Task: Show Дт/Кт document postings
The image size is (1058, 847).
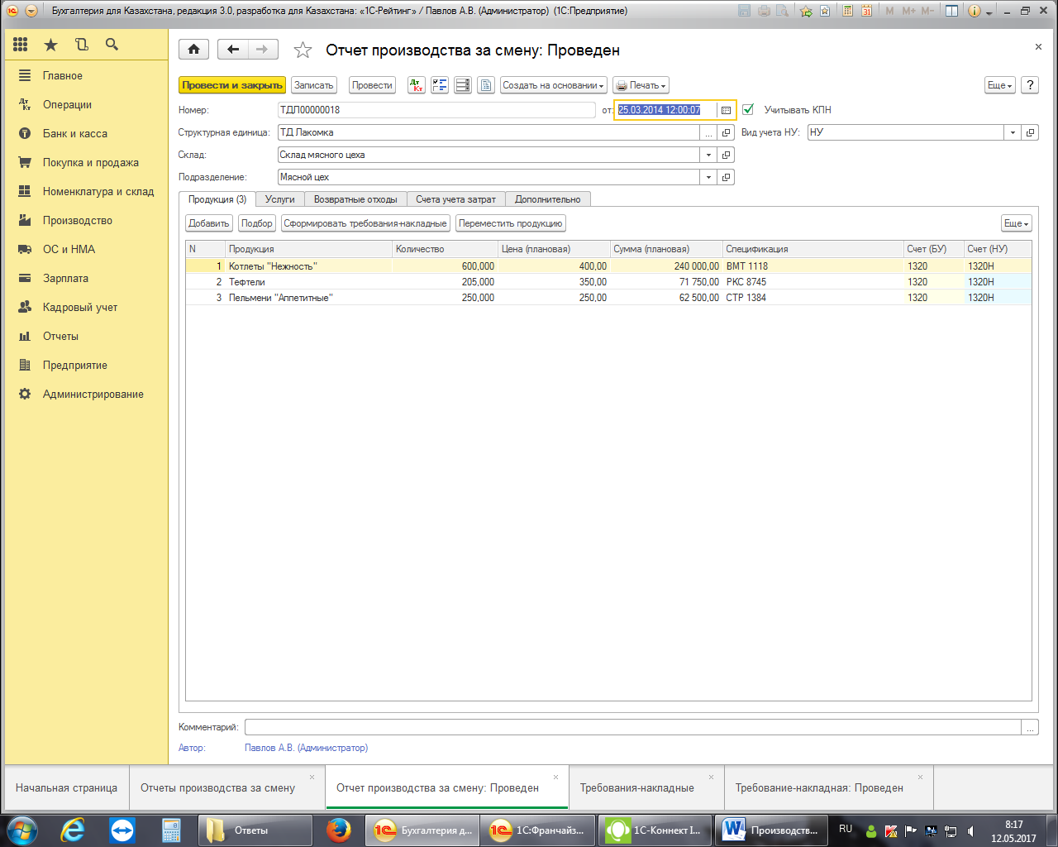Action: 417,85
